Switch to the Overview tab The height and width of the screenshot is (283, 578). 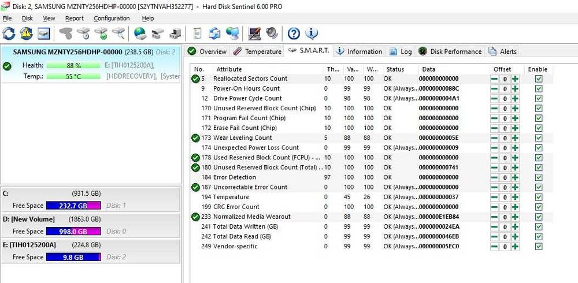207,51
